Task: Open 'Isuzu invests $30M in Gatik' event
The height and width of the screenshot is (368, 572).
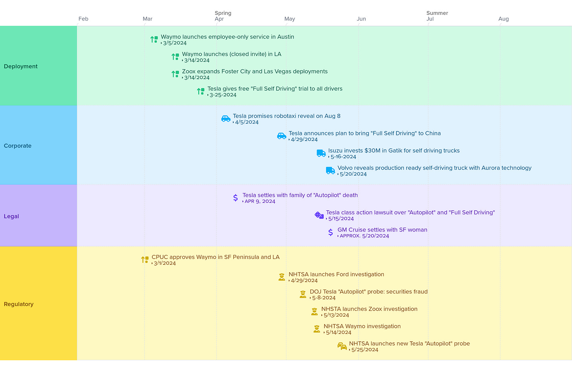Action: pos(394,151)
